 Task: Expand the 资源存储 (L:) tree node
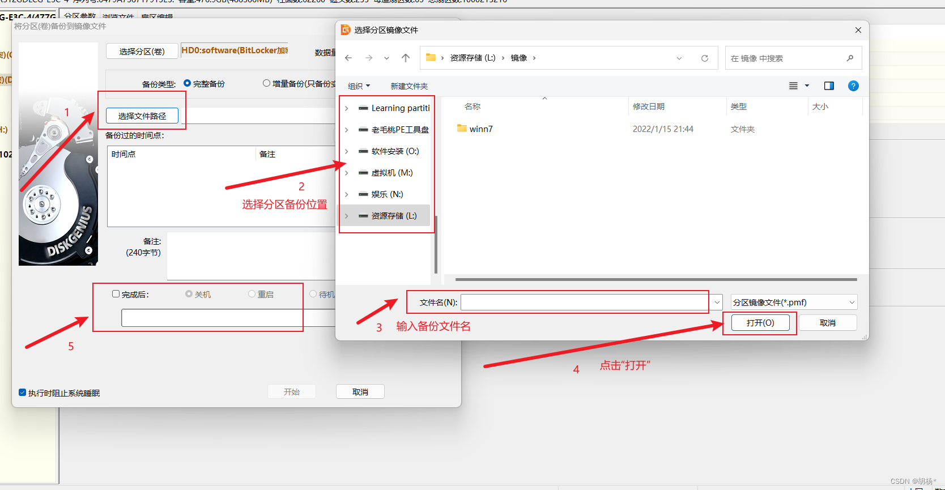[x=347, y=216]
